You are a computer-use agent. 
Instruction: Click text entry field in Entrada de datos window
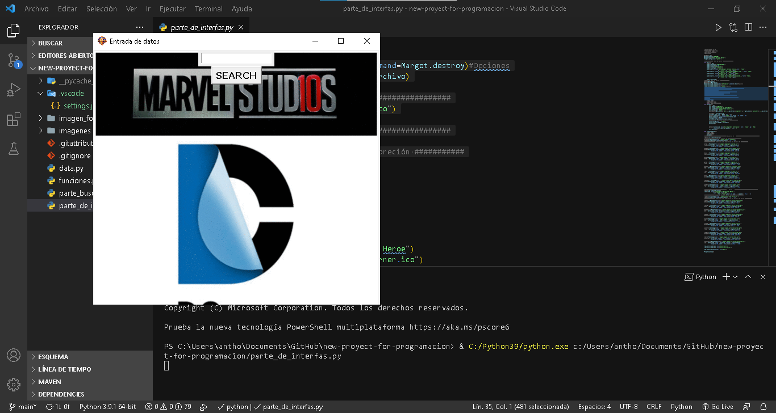[x=236, y=59]
